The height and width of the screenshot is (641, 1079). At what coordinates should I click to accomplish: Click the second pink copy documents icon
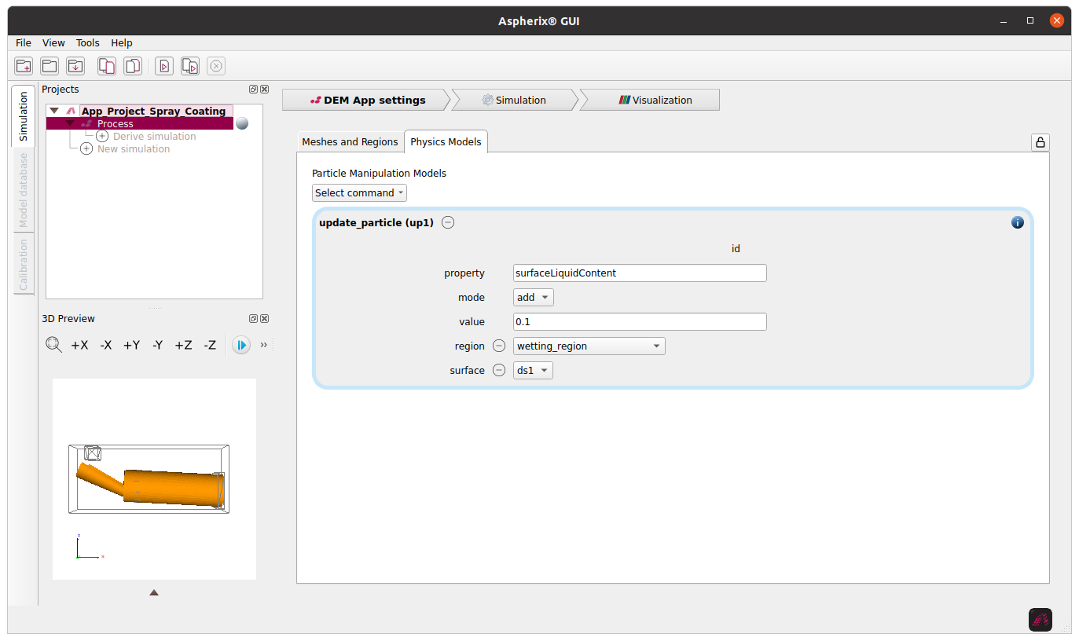click(133, 66)
